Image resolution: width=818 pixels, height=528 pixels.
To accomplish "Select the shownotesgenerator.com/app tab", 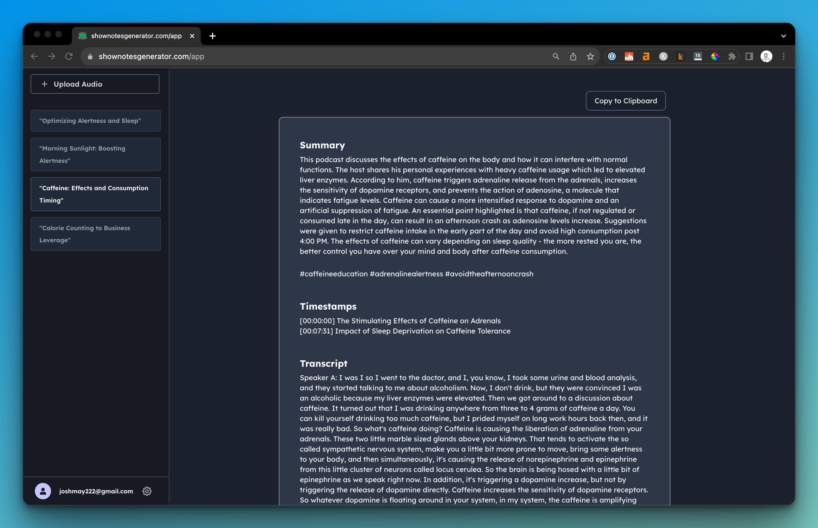I will [136, 36].
